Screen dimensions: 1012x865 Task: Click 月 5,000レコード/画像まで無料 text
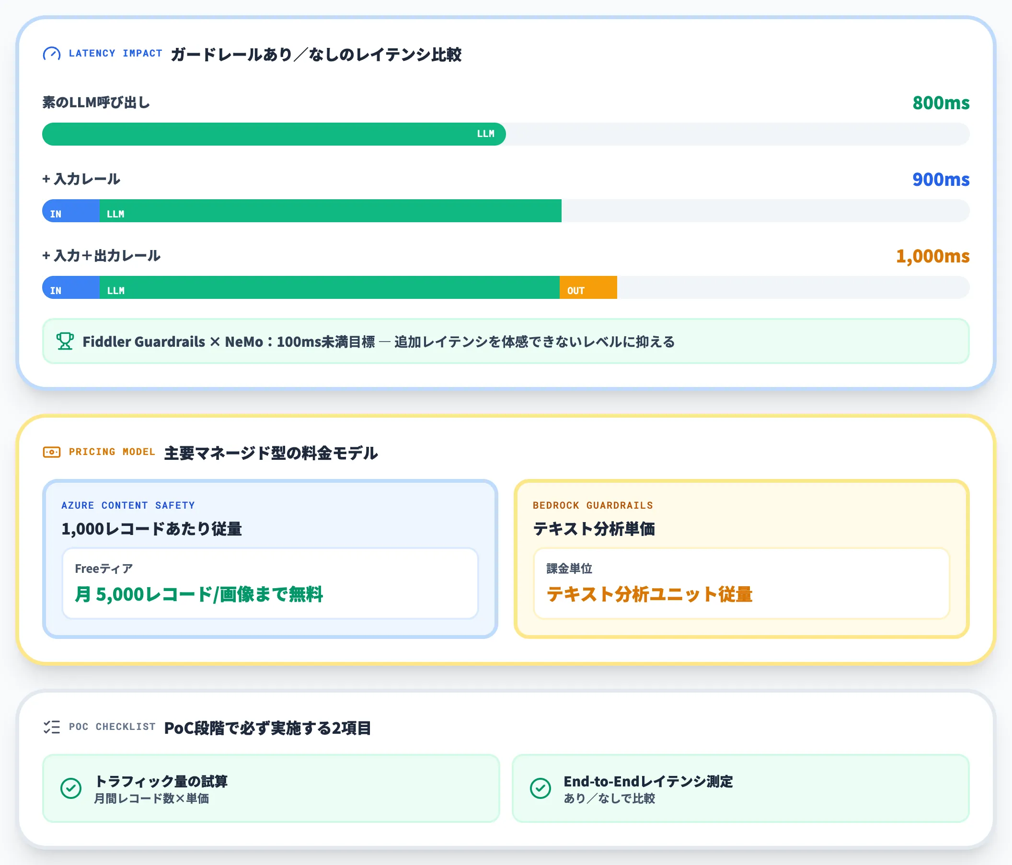pyautogui.click(x=199, y=594)
